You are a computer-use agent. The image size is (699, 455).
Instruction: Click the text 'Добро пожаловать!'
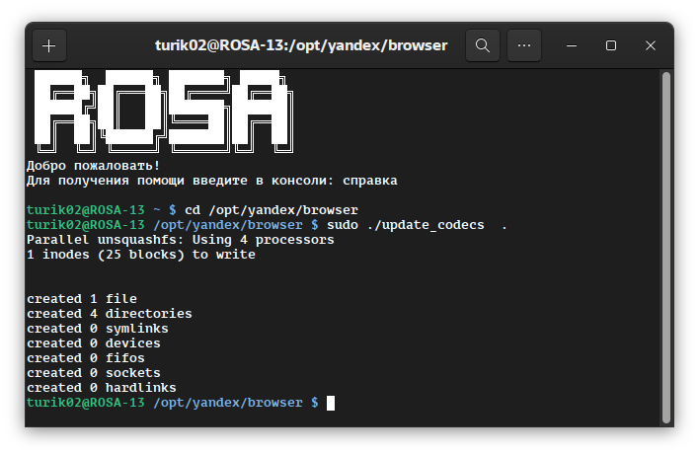[93, 166]
